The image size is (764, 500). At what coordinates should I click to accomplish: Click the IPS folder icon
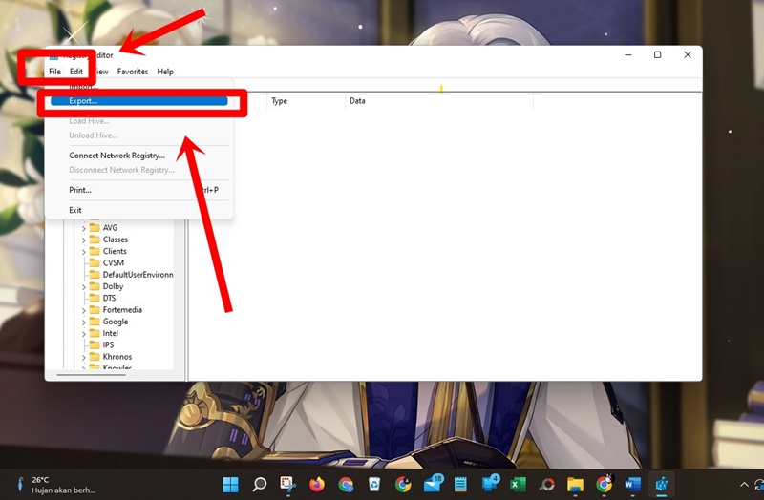click(x=95, y=344)
